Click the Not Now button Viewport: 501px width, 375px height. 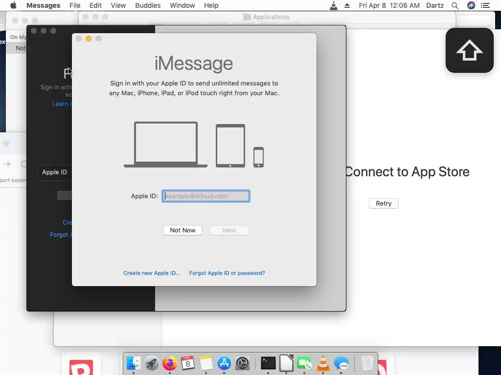click(182, 230)
